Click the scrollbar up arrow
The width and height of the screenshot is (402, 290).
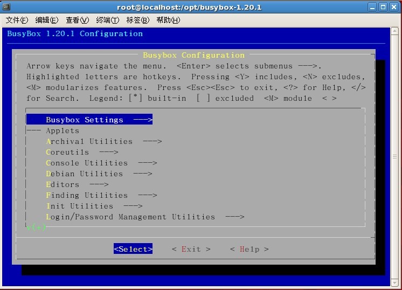tap(394, 31)
